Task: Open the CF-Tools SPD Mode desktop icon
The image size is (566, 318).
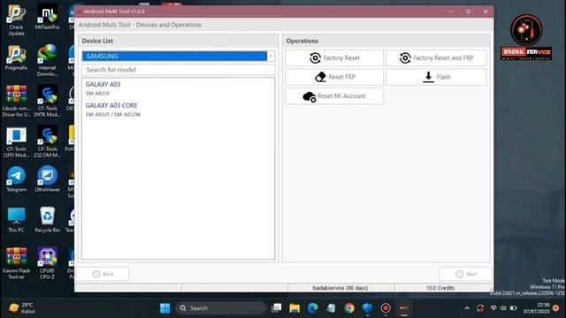Action: (16, 142)
